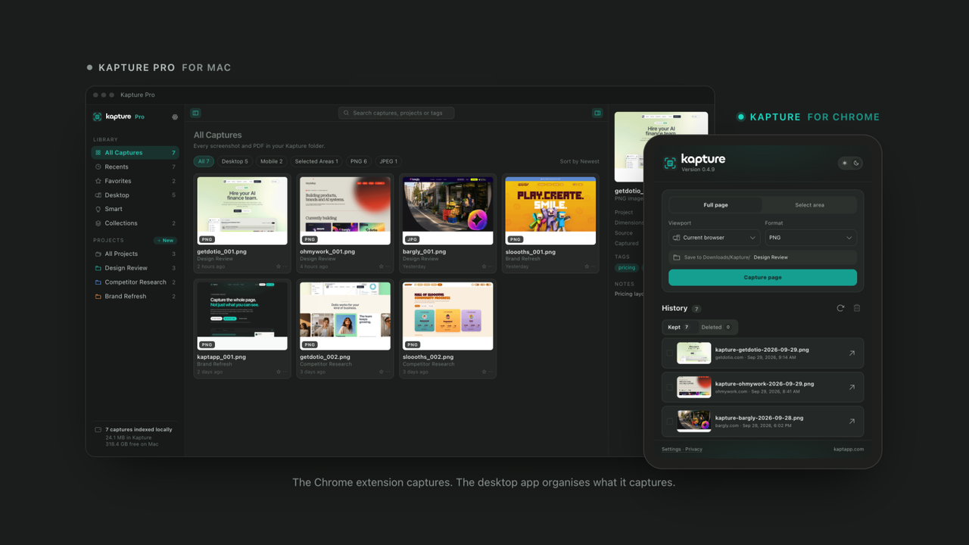
Task: Open more options for getdotio_002.png
Action: [388, 372]
